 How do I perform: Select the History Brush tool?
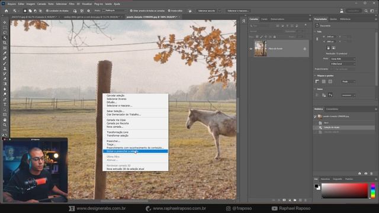point(5,73)
